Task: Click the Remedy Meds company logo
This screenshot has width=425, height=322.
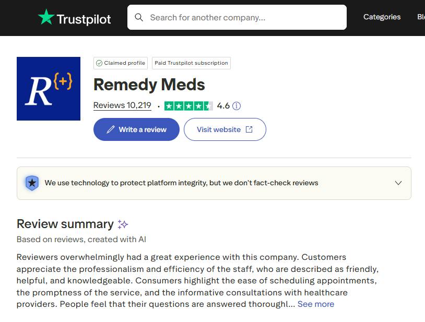Action: (x=49, y=89)
